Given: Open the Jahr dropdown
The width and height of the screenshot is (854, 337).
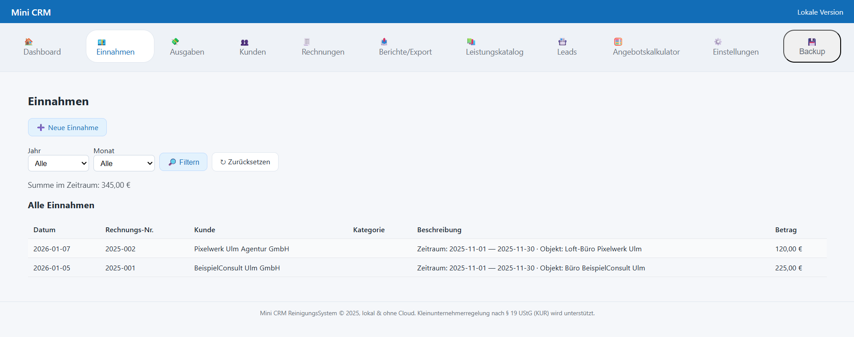Looking at the screenshot, I should tap(59, 163).
